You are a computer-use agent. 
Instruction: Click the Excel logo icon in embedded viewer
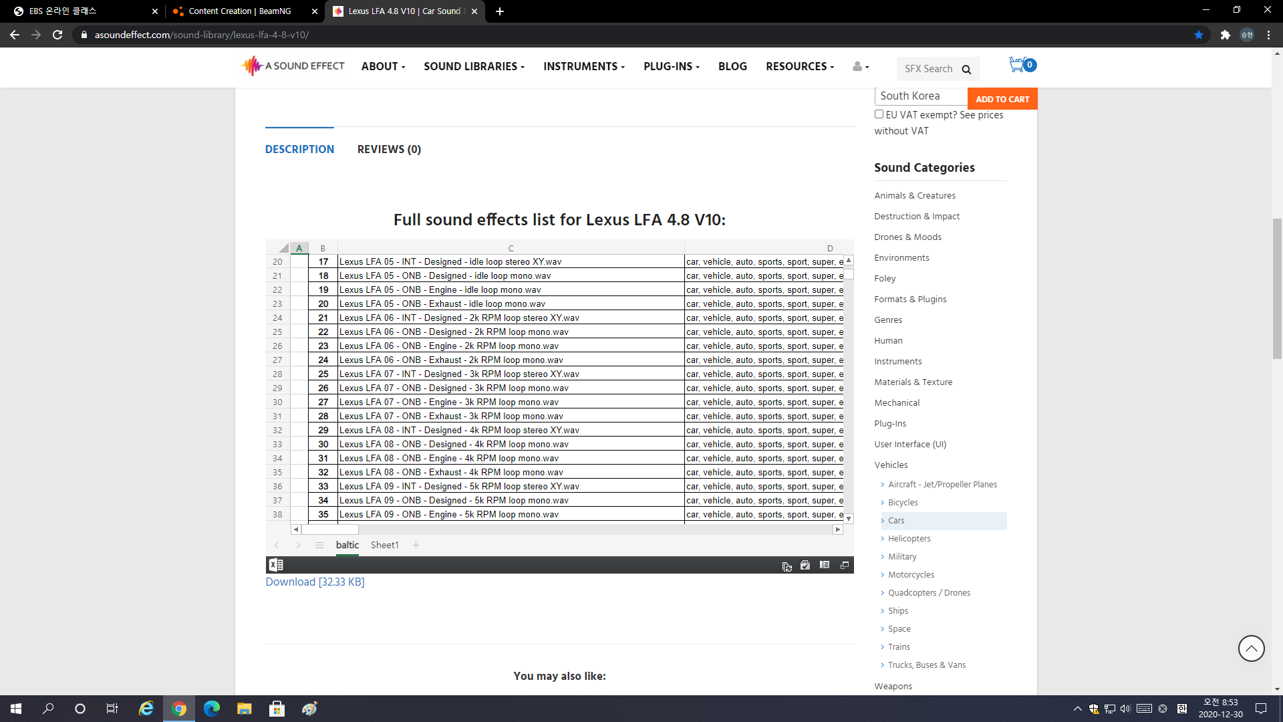coord(275,565)
